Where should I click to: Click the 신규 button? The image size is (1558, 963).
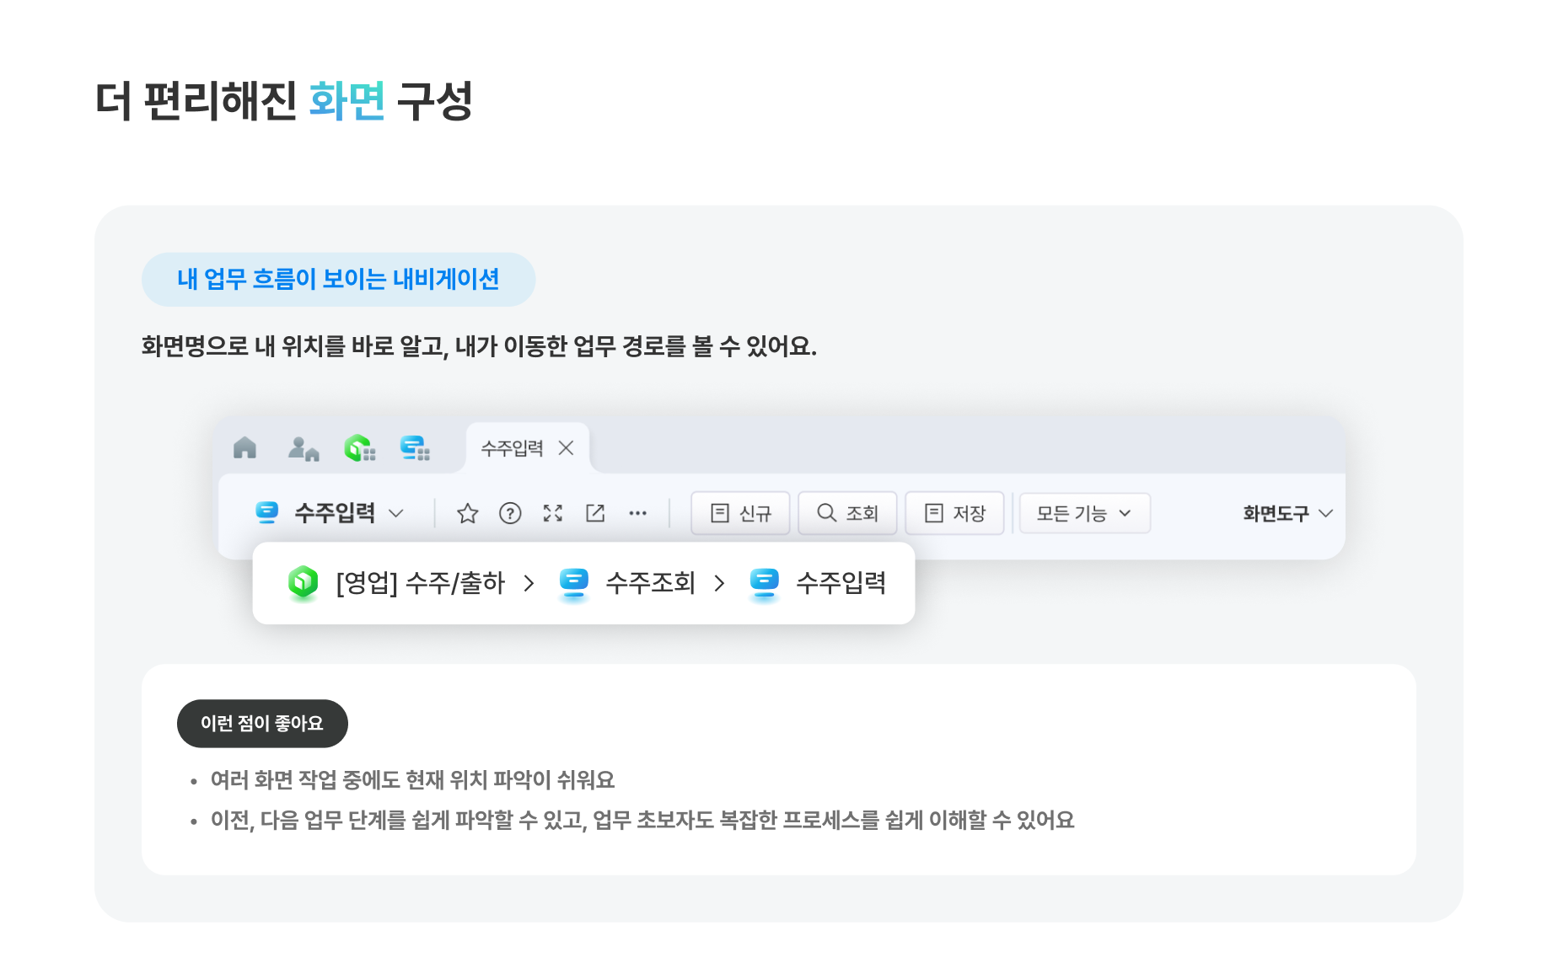click(x=740, y=513)
